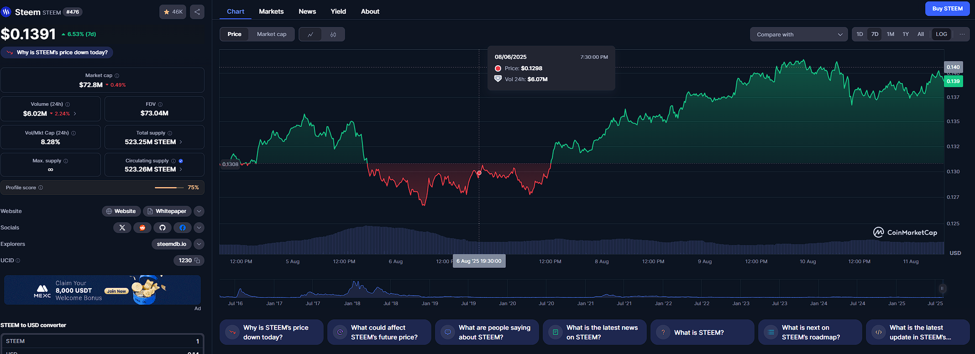Open the News tab

point(307,11)
